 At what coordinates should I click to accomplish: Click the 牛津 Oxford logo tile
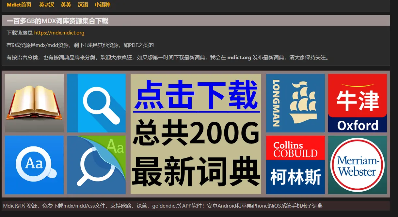point(358,103)
